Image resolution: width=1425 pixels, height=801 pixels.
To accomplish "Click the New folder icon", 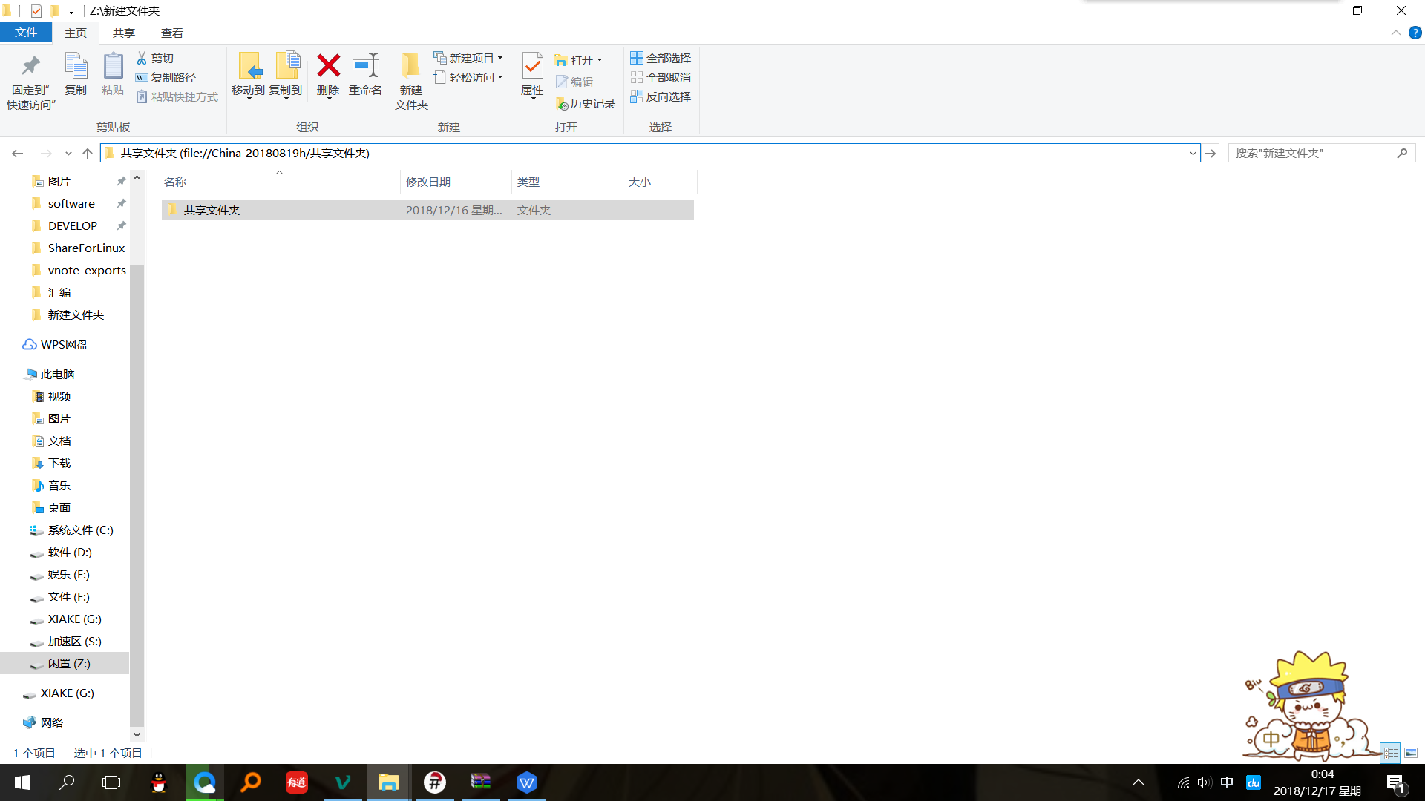I will click(410, 67).
